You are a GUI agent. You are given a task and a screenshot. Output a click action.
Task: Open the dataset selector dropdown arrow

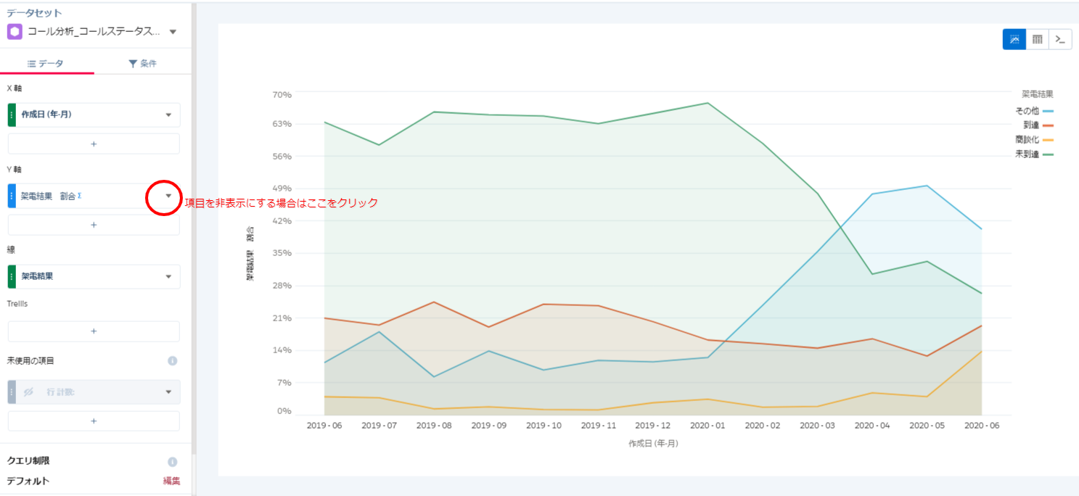click(173, 32)
